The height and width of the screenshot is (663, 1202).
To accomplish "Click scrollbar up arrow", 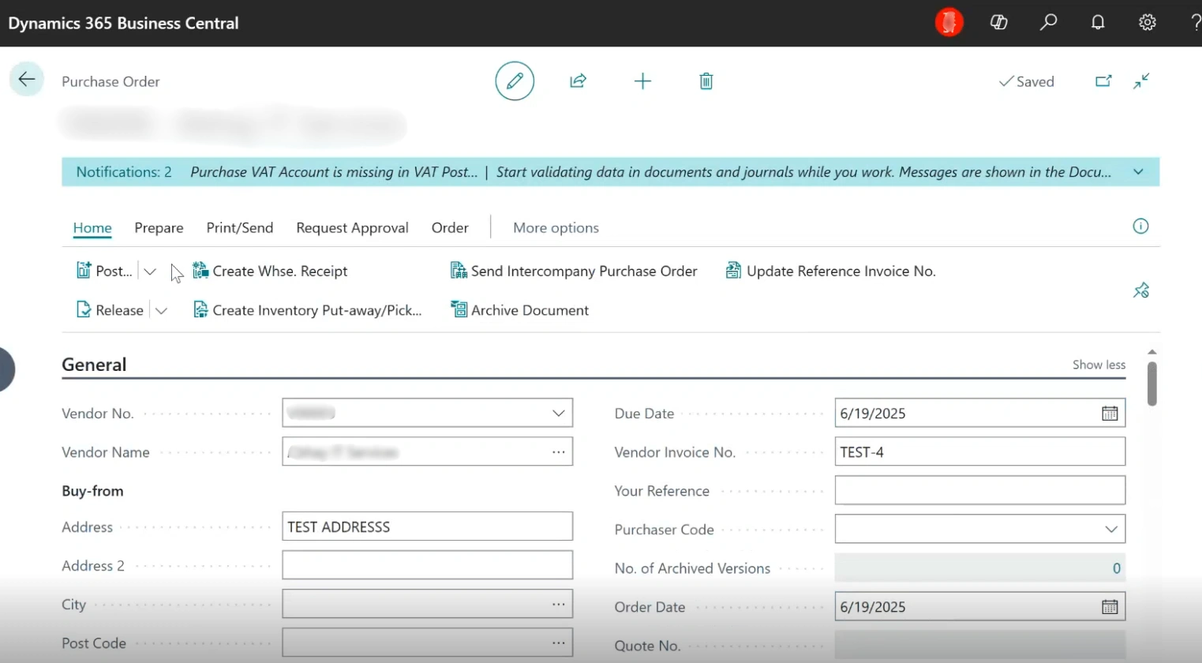I will pyautogui.click(x=1152, y=352).
